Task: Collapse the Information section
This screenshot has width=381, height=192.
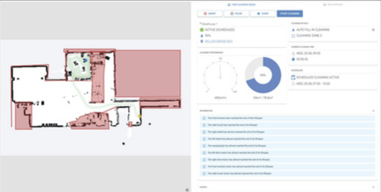Action: [x=373, y=111]
